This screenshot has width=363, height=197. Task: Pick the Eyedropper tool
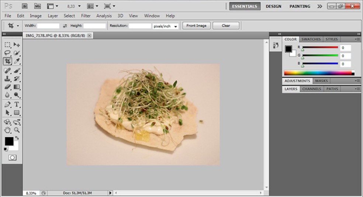tap(17, 61)
